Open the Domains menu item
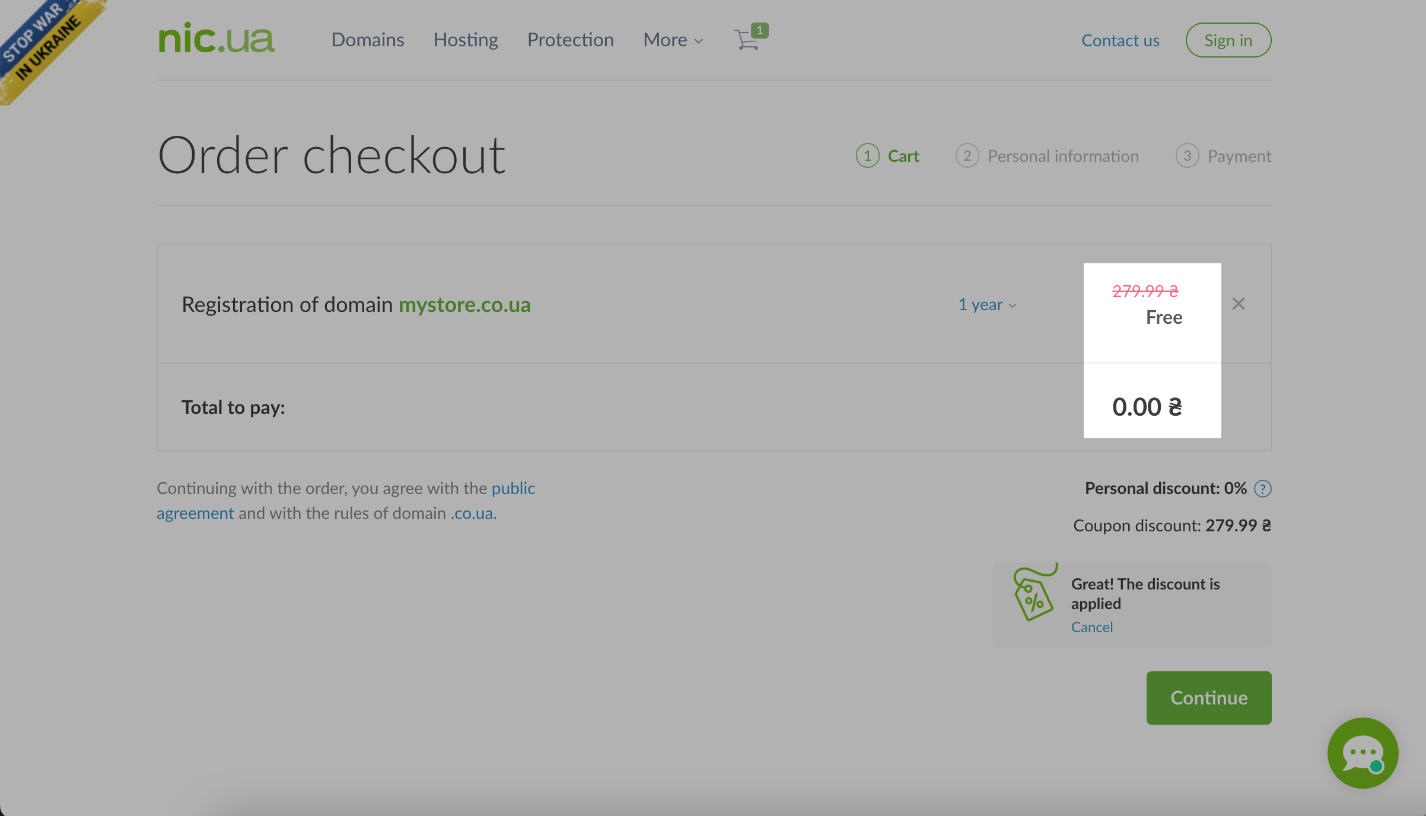This screenshot has width=1426, height=816. 368,40
